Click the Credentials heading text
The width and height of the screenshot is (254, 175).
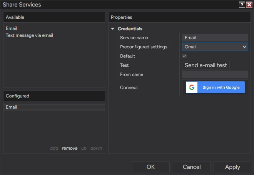click(130, 29)
